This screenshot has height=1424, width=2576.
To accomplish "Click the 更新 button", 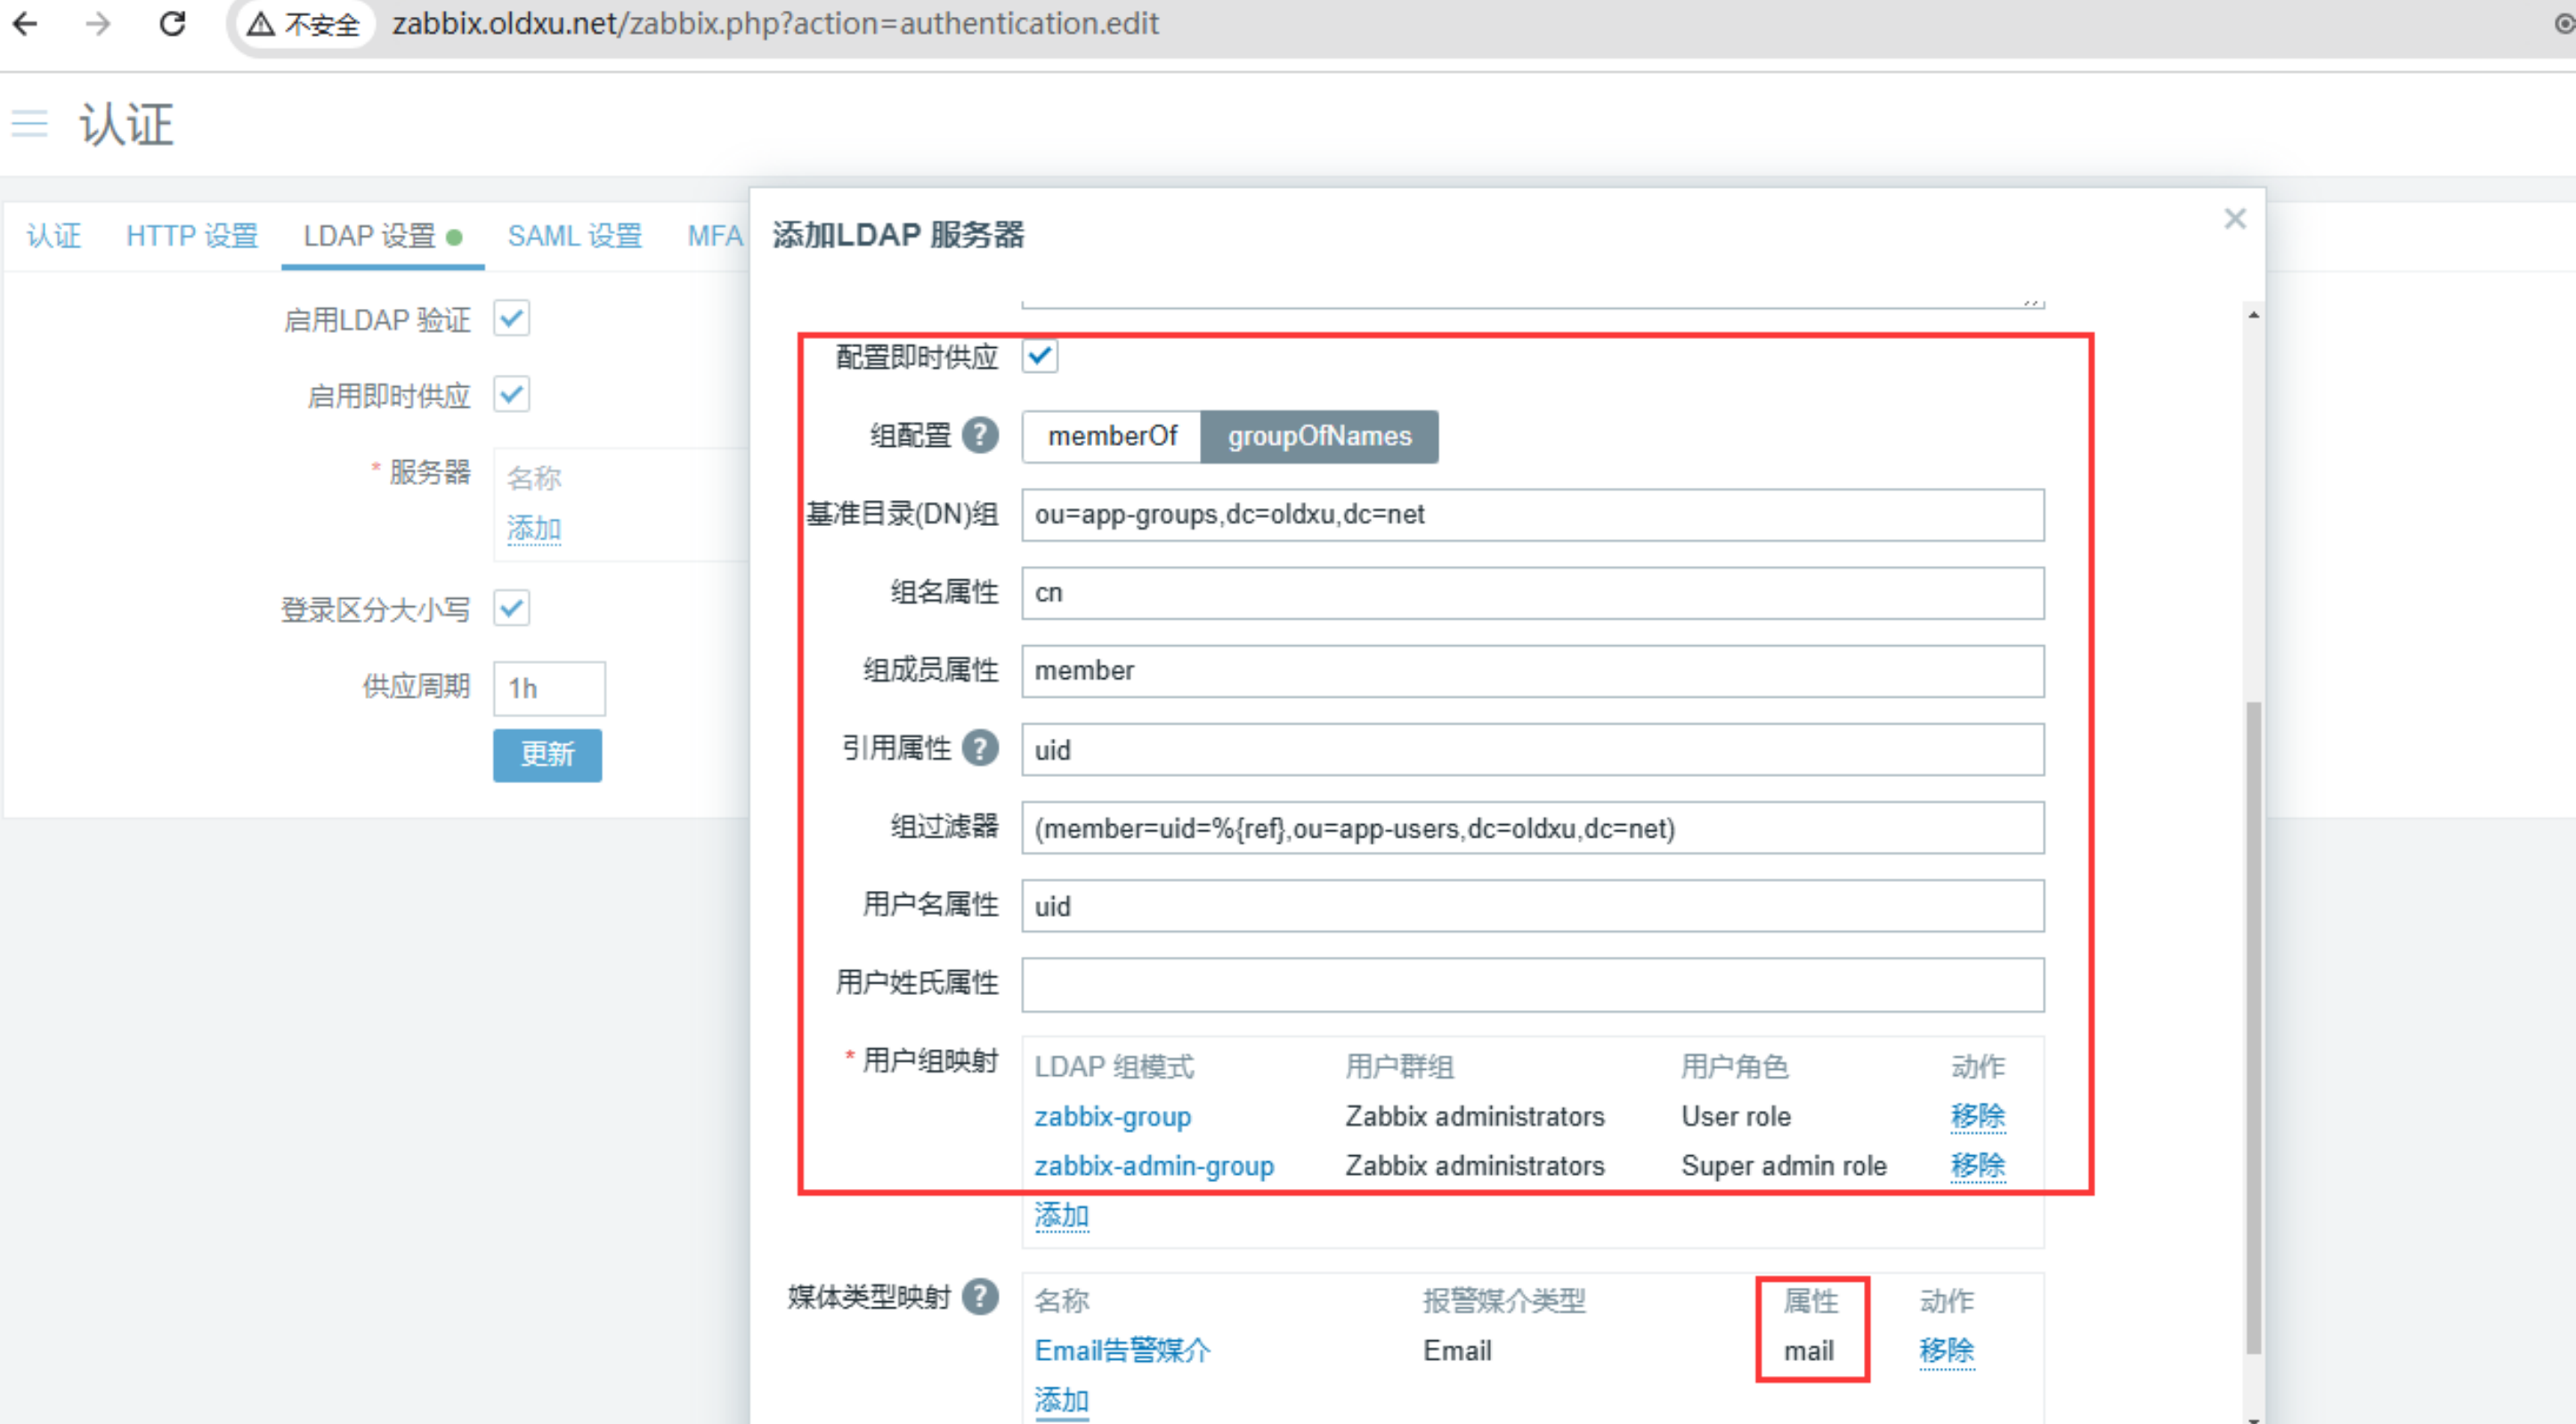I will (x=547, y=754).
